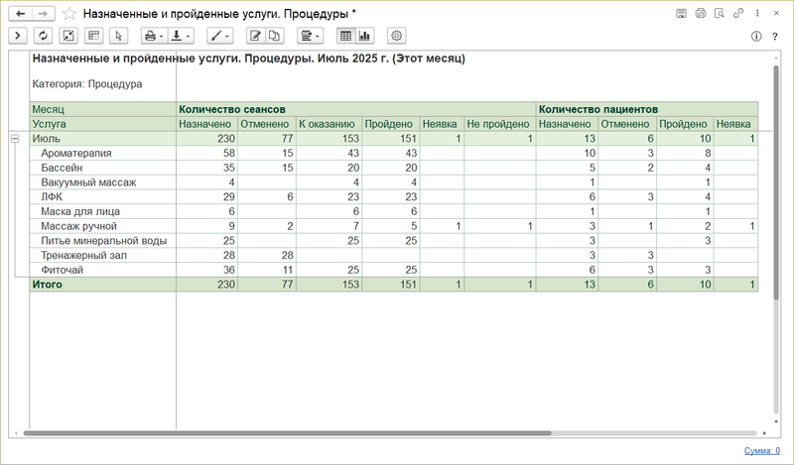This screenshot has width=794, height=465.
Task: Click the refresh report icon
Action: pos(43,36)
